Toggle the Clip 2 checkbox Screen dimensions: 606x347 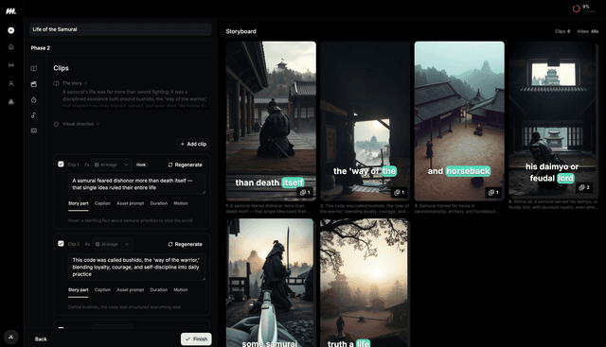coord(61,244)
